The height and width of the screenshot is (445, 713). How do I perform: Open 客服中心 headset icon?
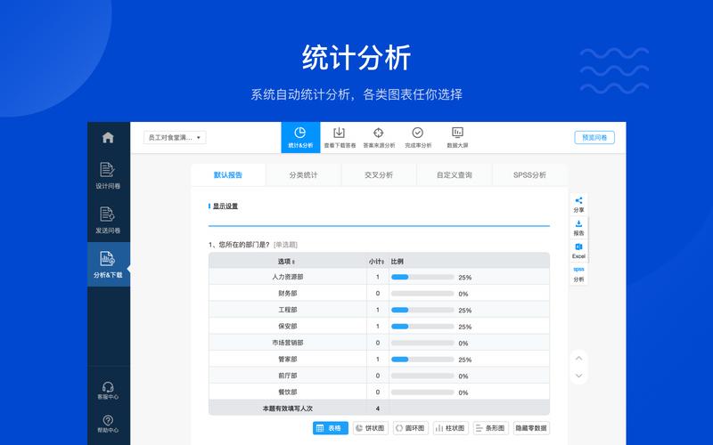(x=108, y=390)
